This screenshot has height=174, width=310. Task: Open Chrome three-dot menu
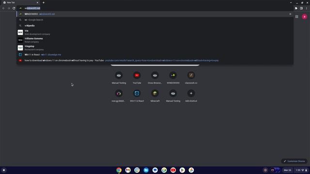(x=306, y=8)
